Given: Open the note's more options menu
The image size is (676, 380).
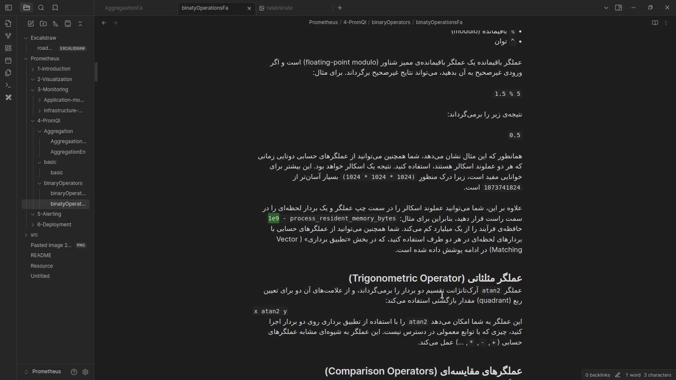Looking at the screenshot, I should point(666,23).
